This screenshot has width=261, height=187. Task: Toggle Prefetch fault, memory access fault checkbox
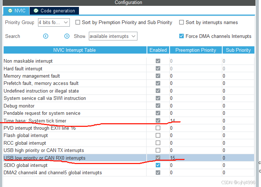click(158, 83)
